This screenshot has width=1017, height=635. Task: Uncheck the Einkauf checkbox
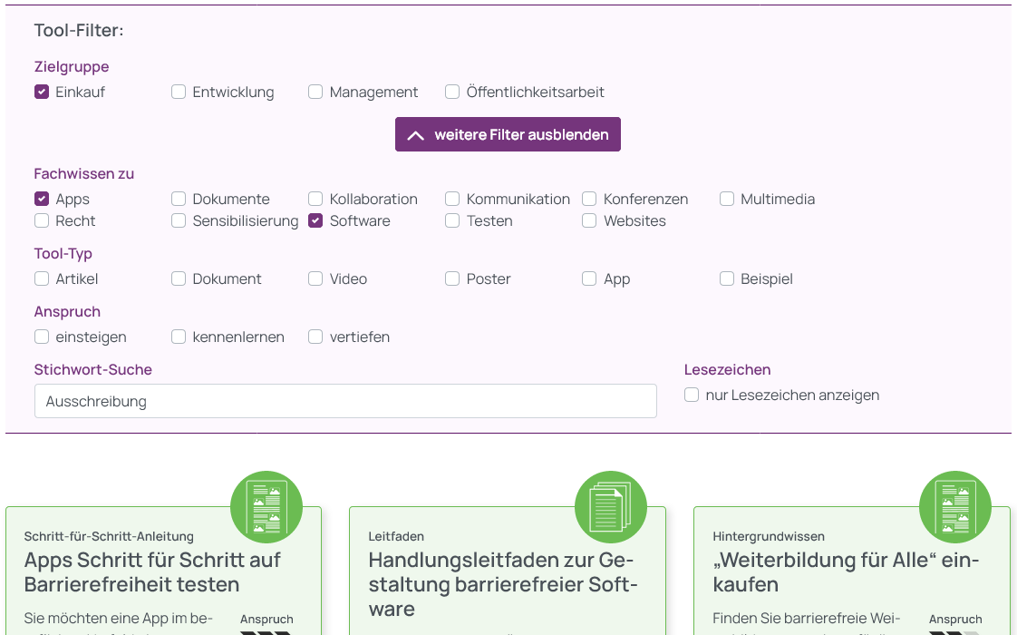click(x=42, y=93)
